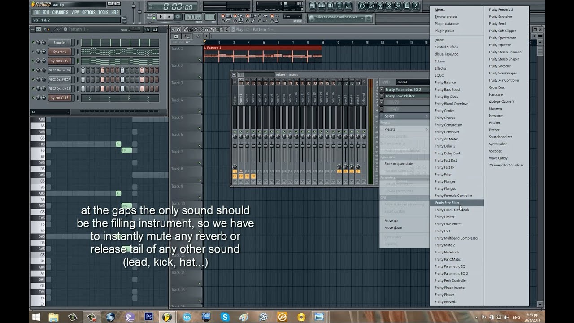
Task: Open the Playlist view from top toolbar
Action: tap(313, 6)
